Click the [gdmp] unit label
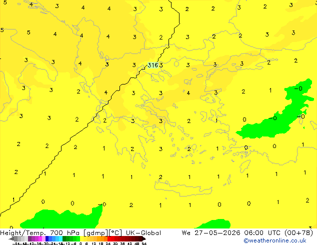Image resolution: width=317 pixels, height=245 pixels. coord(96,233)
